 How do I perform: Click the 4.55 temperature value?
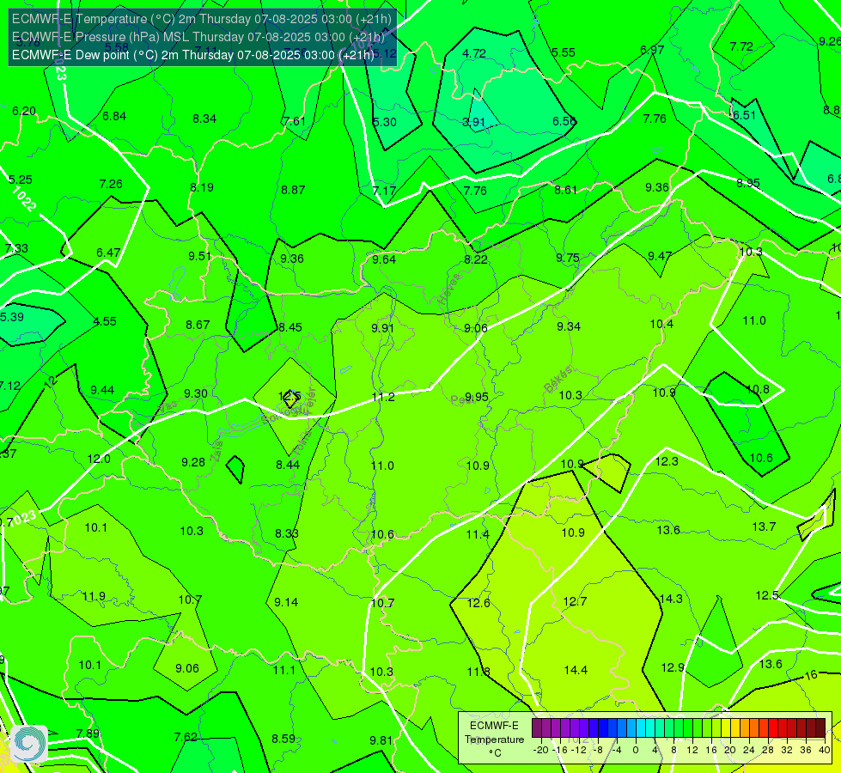pyautogui.click(x=105, y=321)
